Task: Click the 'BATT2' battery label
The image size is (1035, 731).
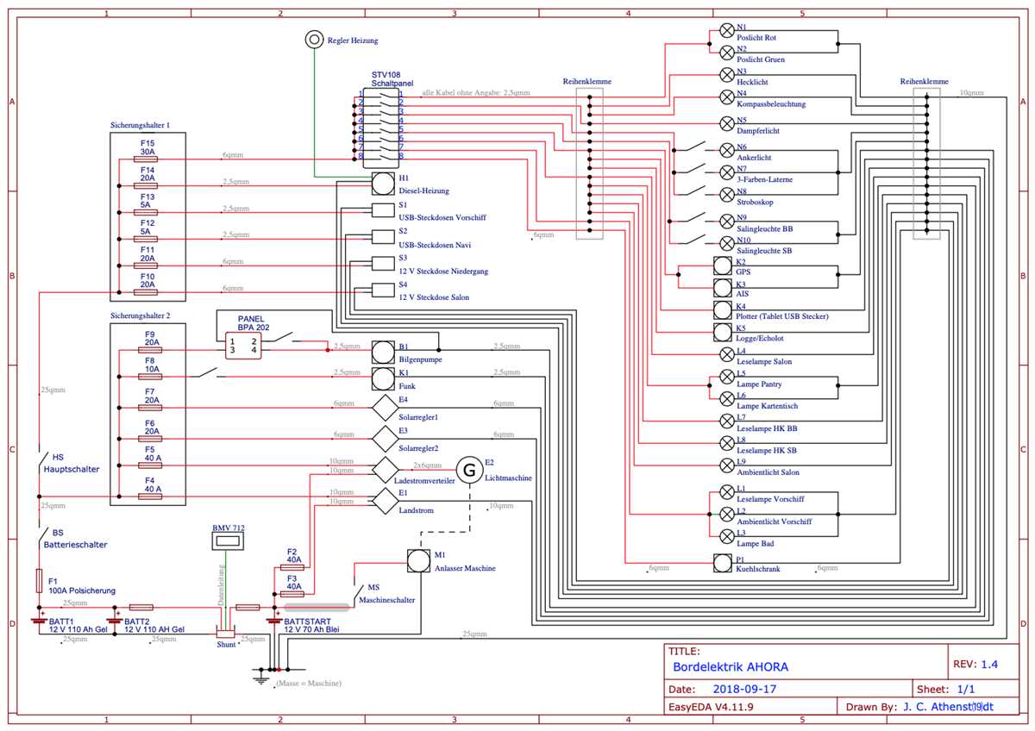Action: point(136,621)
